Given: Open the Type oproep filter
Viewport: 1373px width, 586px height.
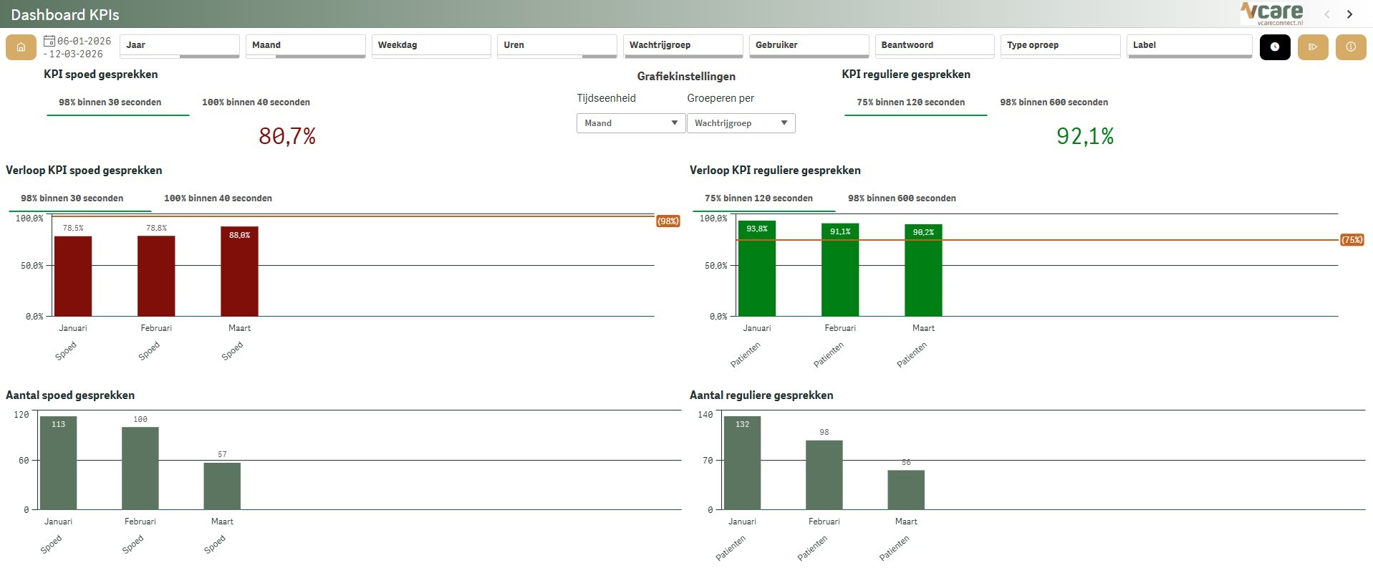Looking at the screenshot, I should click(x=1059, y=45).
